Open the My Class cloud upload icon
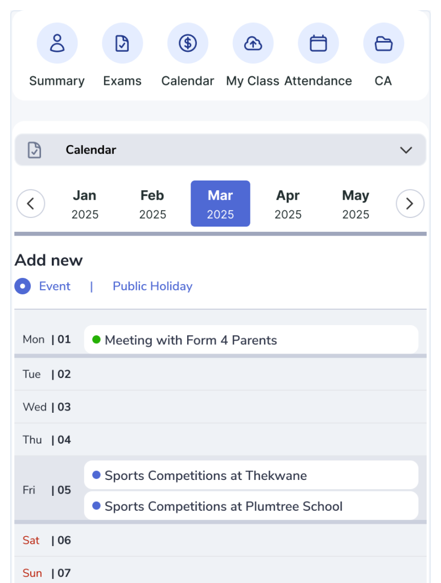The image size is (441, 583). point(253,43)
